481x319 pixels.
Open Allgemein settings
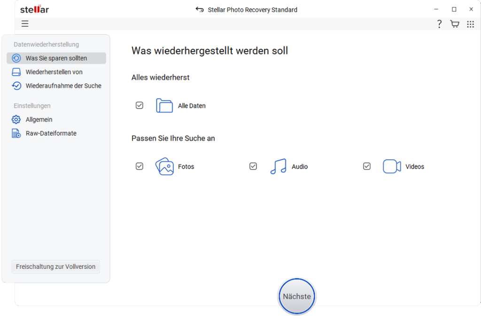(39, 119)
